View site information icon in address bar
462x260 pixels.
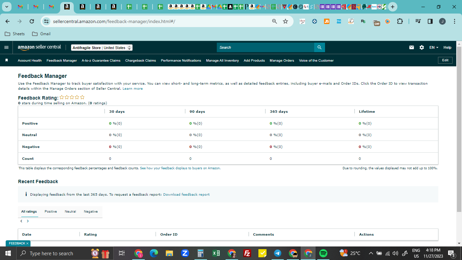[x=46, y=21]
